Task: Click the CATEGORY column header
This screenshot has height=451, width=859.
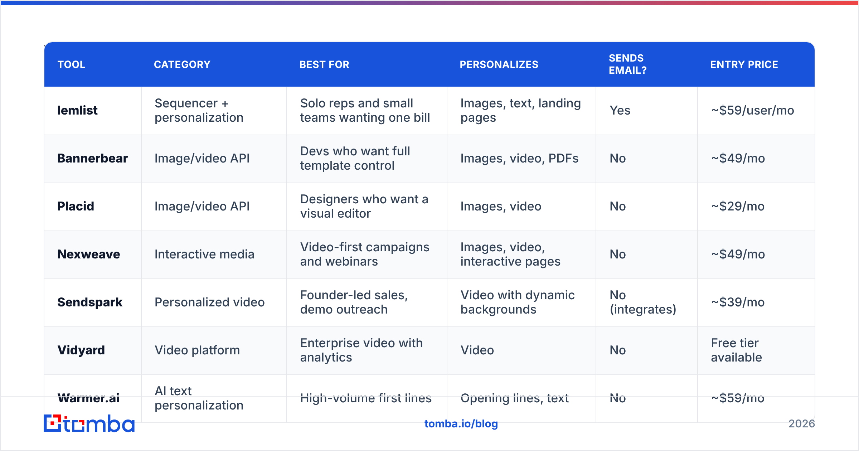Action: pos(182,64)
